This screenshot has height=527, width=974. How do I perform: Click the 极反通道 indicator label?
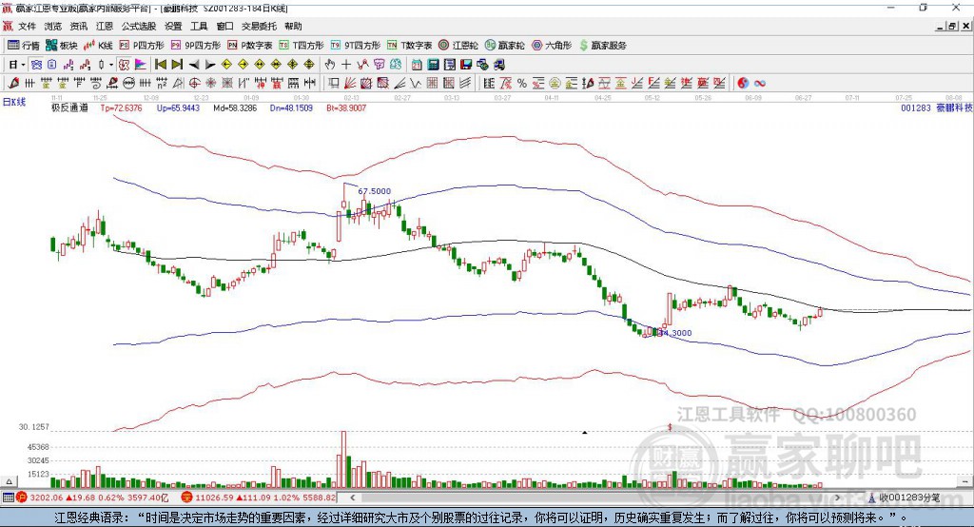(69, 107)
